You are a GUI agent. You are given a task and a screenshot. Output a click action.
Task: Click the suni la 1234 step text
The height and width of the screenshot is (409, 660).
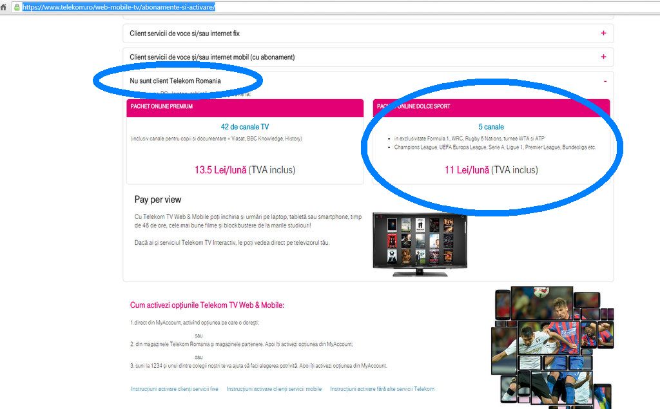click(258, 366)
